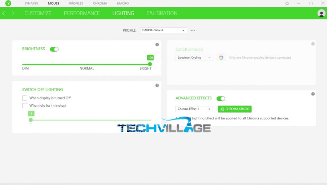This screenshot has height=185, width=327.
Task: Open the Chroma Effect 1 dropdown
Action: [194, 109]
